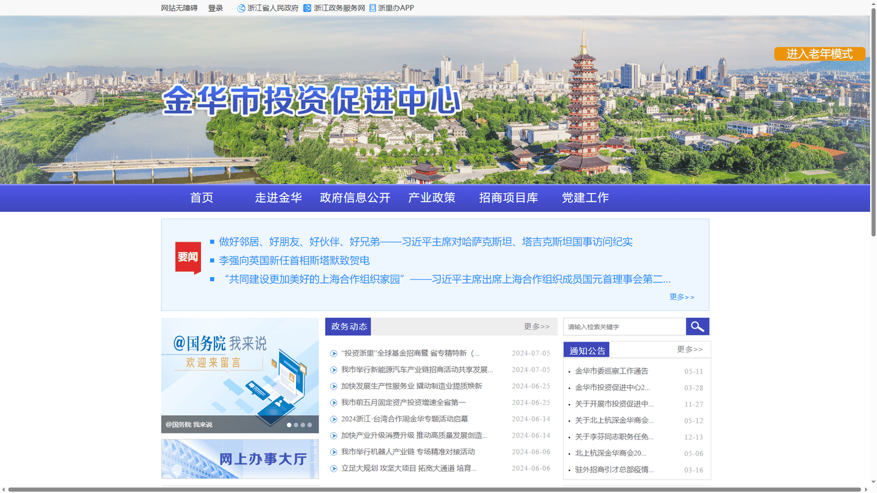
Task: Open 党建工作 navigation item
Action: pyautogui.click(x=585, y=198)
